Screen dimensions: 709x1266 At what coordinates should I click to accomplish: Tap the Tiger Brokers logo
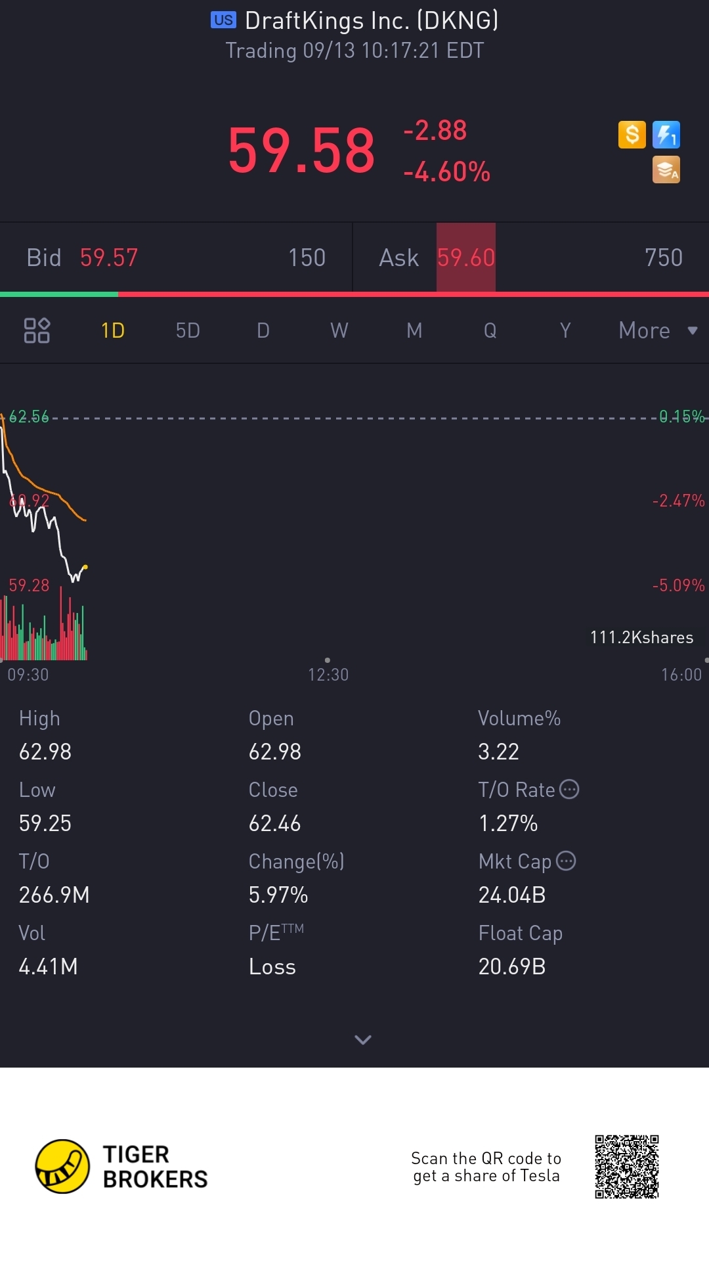pos(121,1167)
